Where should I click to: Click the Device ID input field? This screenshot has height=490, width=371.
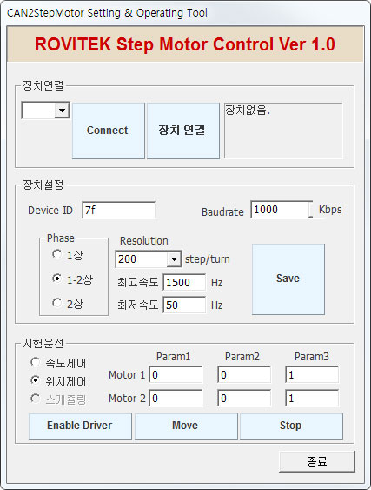coord(118,210)
